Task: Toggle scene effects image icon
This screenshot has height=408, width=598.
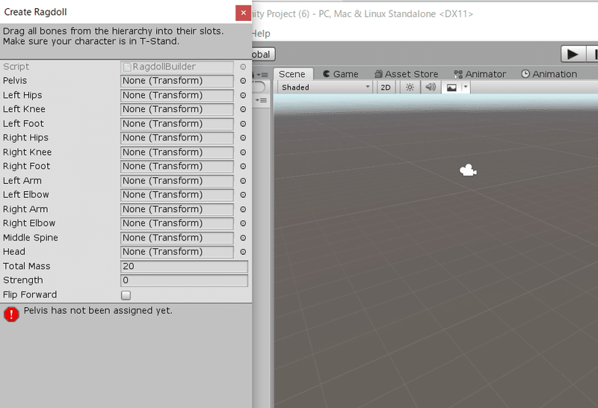Action: pyautogui.click(x=451, y=87)
